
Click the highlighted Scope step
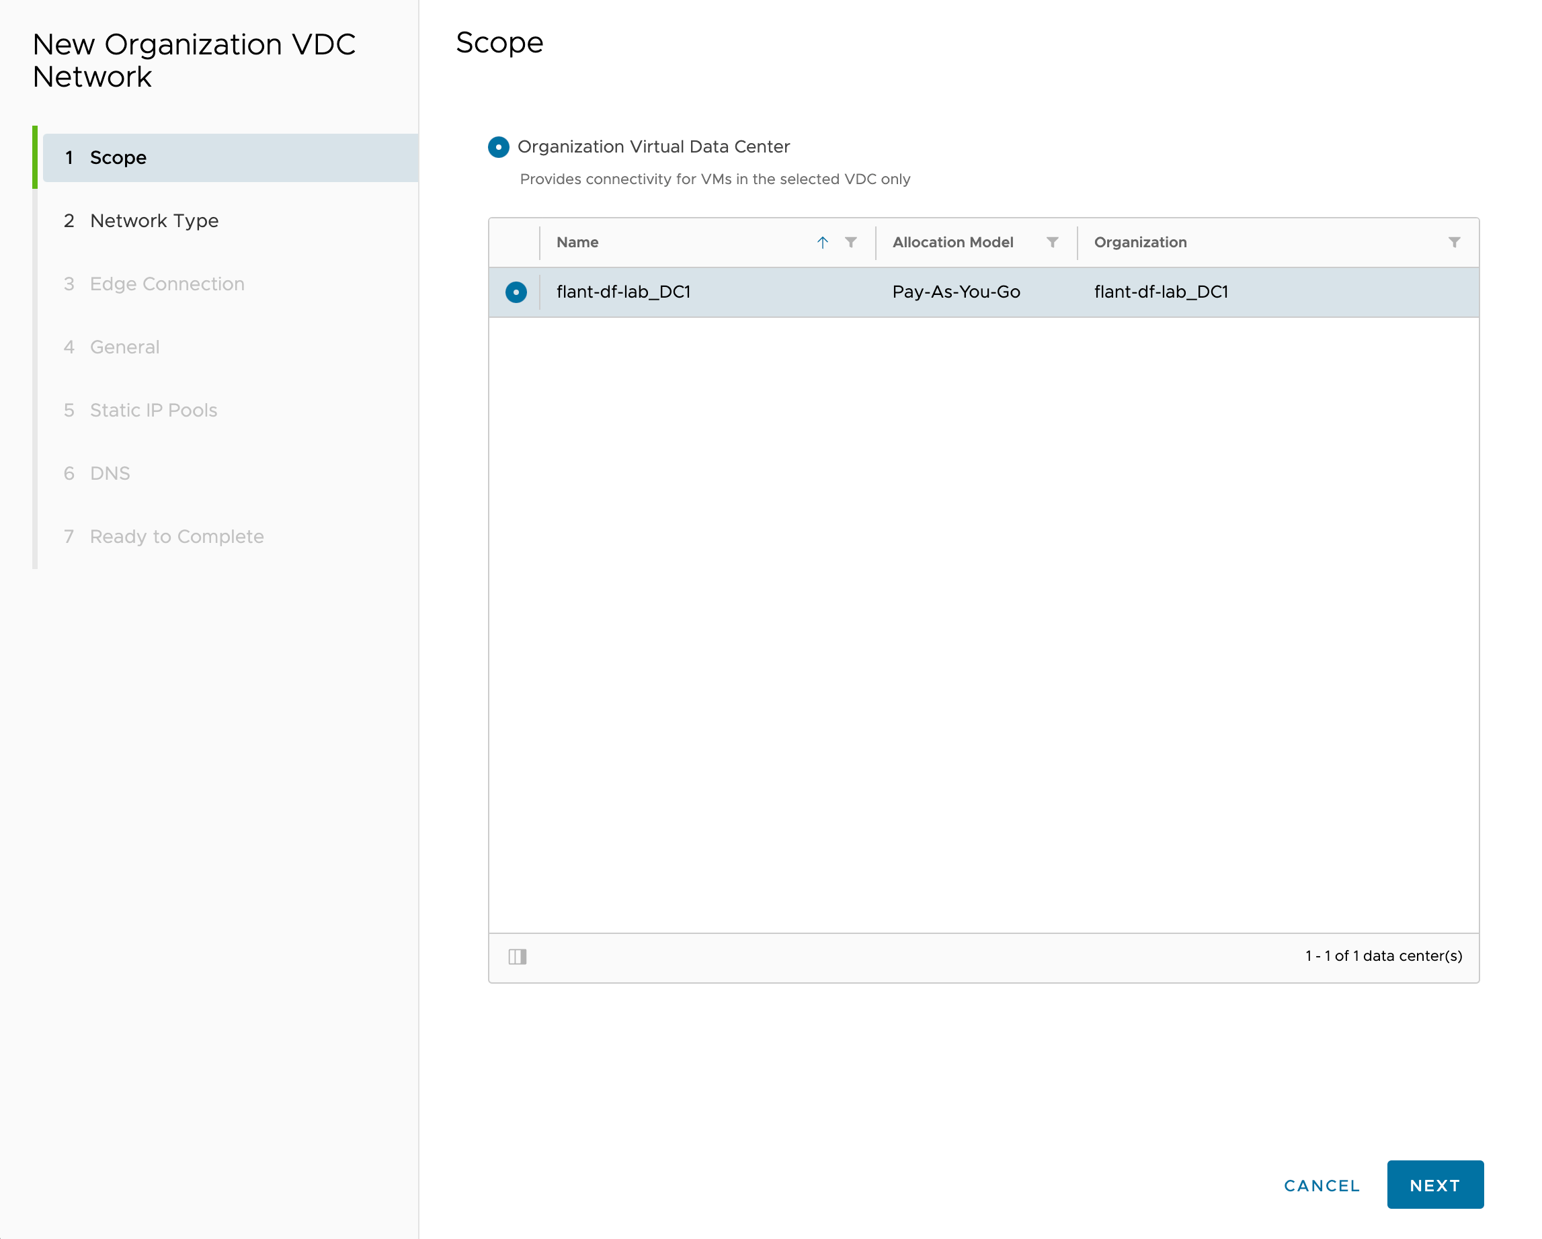(118, 157)
